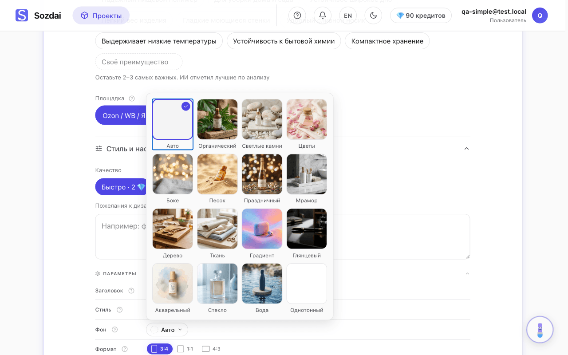Click help icon next to Заголовок
Viewport: 568px width, 355px height.
coord(131,291)
